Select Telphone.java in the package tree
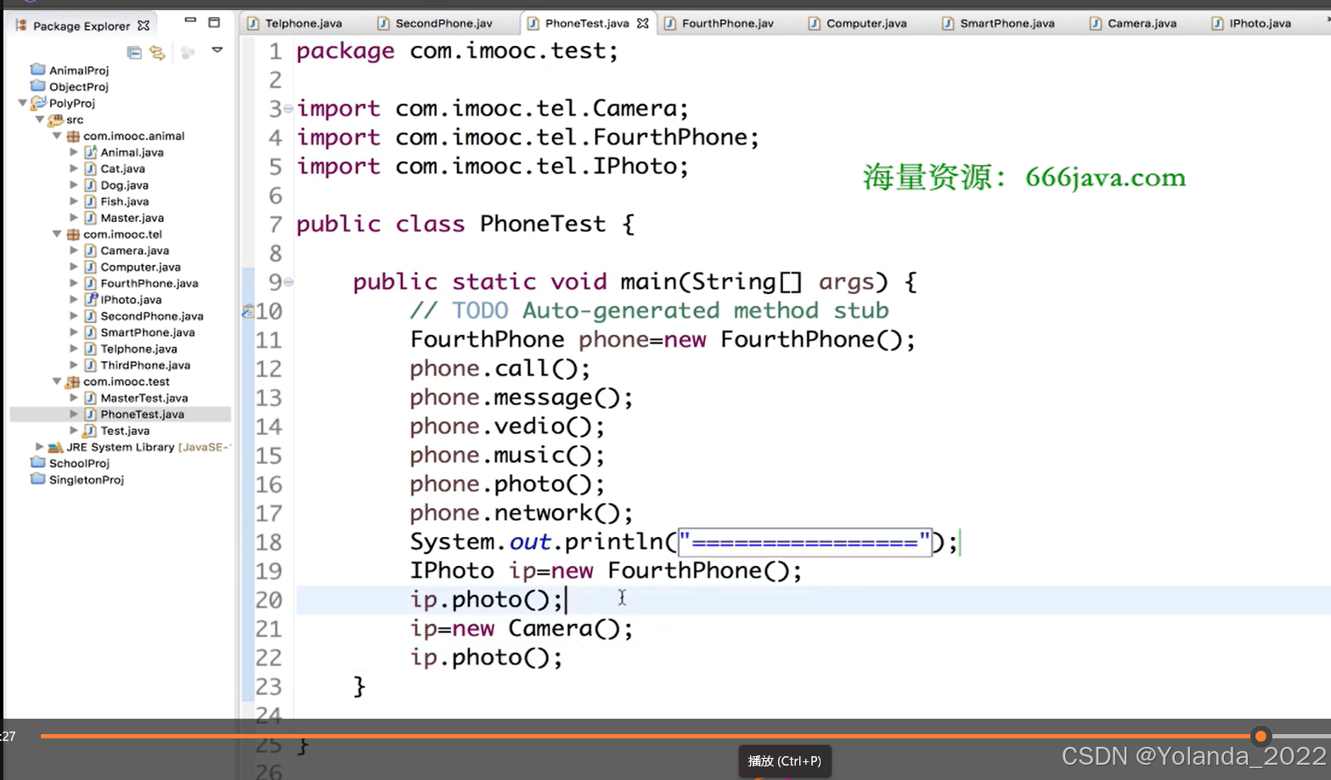Viewport: 1331px width, 780px height. pos(138,348)
